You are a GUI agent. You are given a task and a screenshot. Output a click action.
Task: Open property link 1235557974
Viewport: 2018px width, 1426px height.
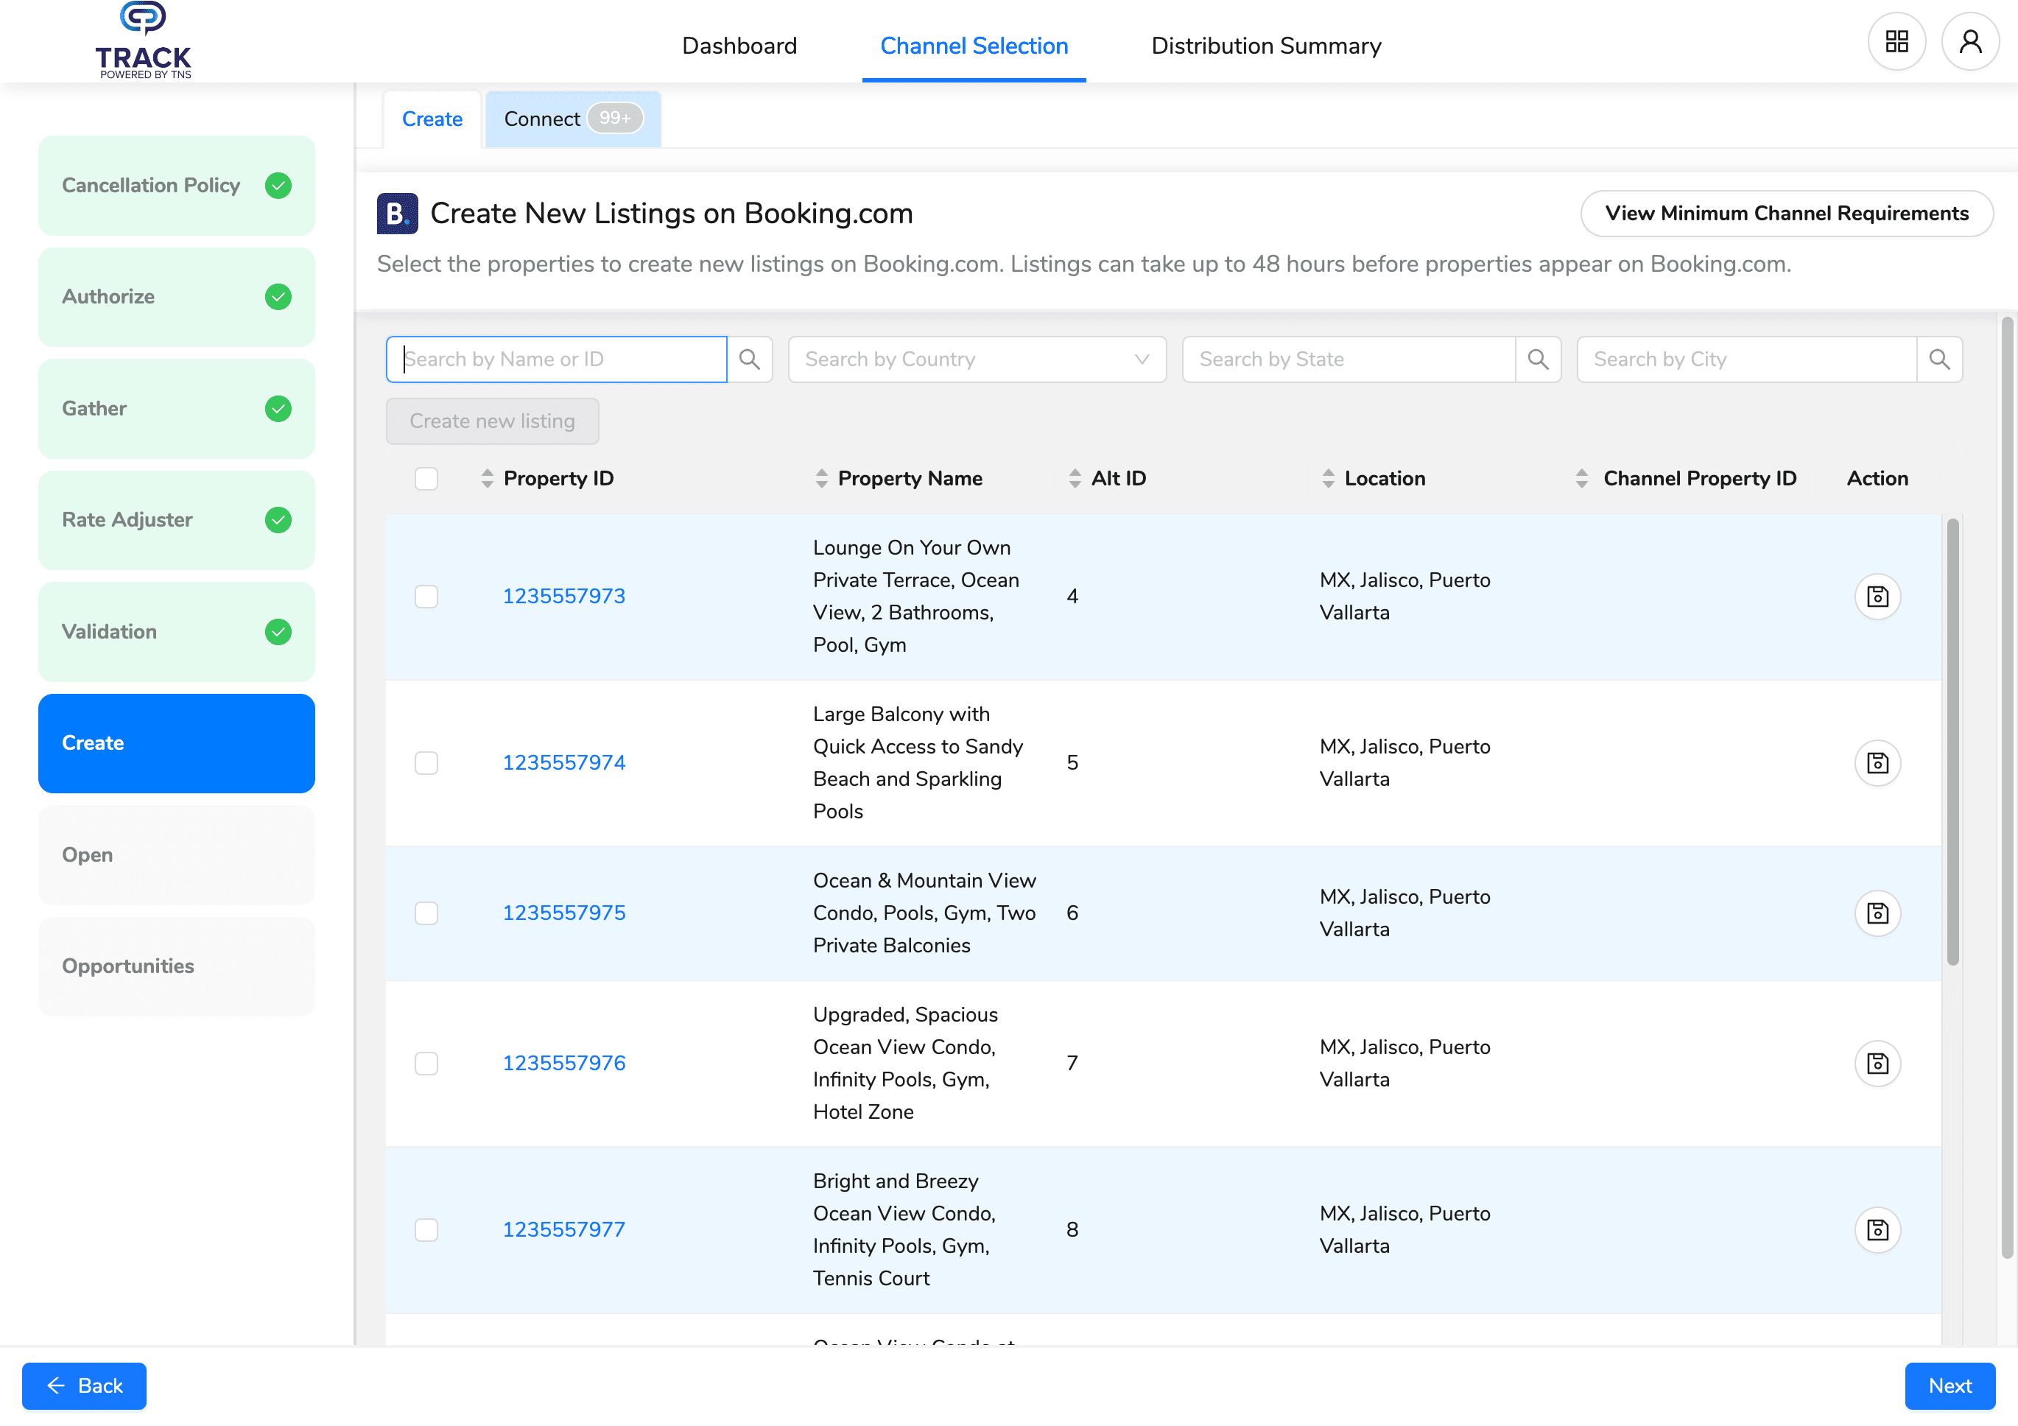(563, 763)
